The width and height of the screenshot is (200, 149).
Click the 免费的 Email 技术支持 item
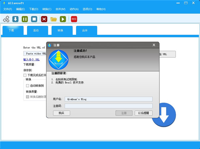pos(70,83)
